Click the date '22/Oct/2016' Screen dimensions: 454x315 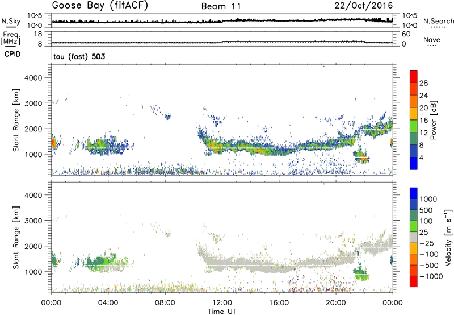(x=364, y=6)
